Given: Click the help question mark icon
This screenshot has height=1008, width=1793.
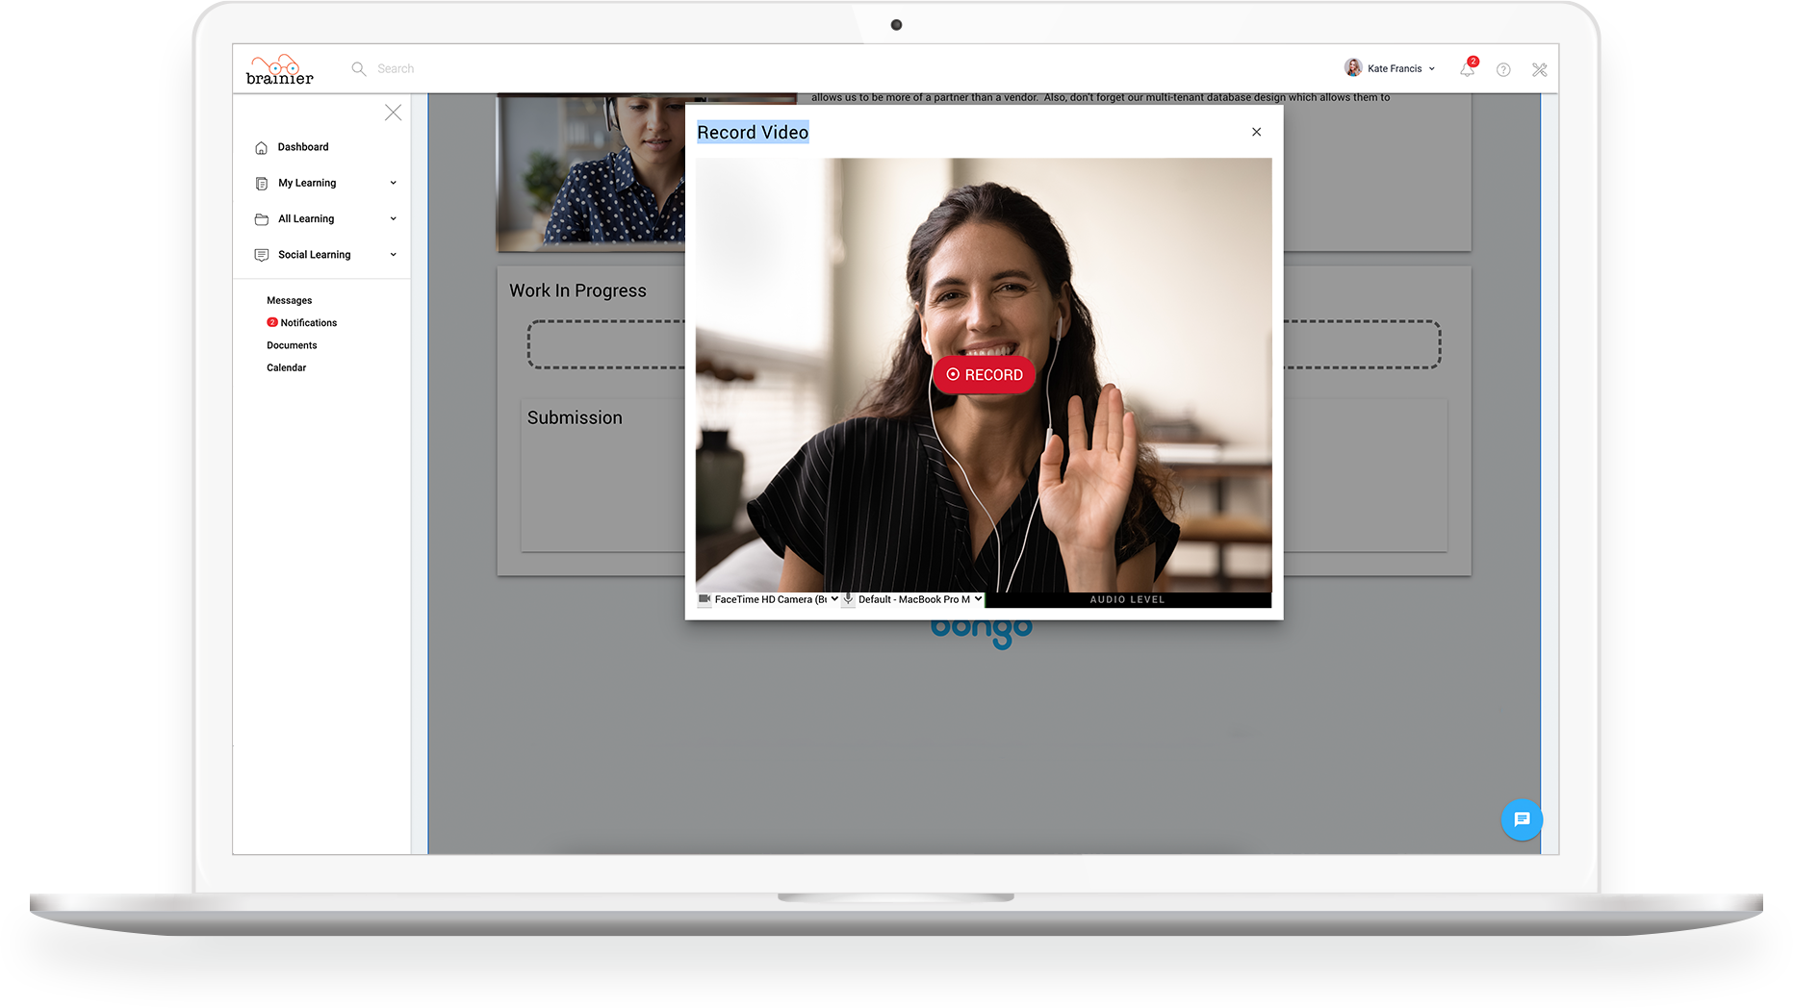Looking at the screenshot, I should pos(1503,69).
